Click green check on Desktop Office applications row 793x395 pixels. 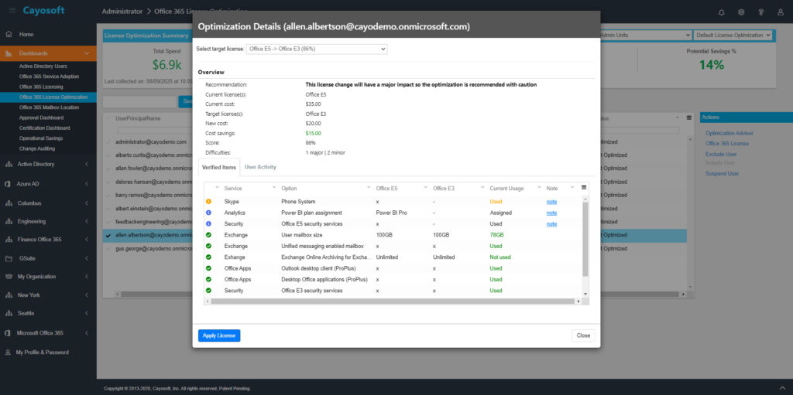[x=208, y=279]
